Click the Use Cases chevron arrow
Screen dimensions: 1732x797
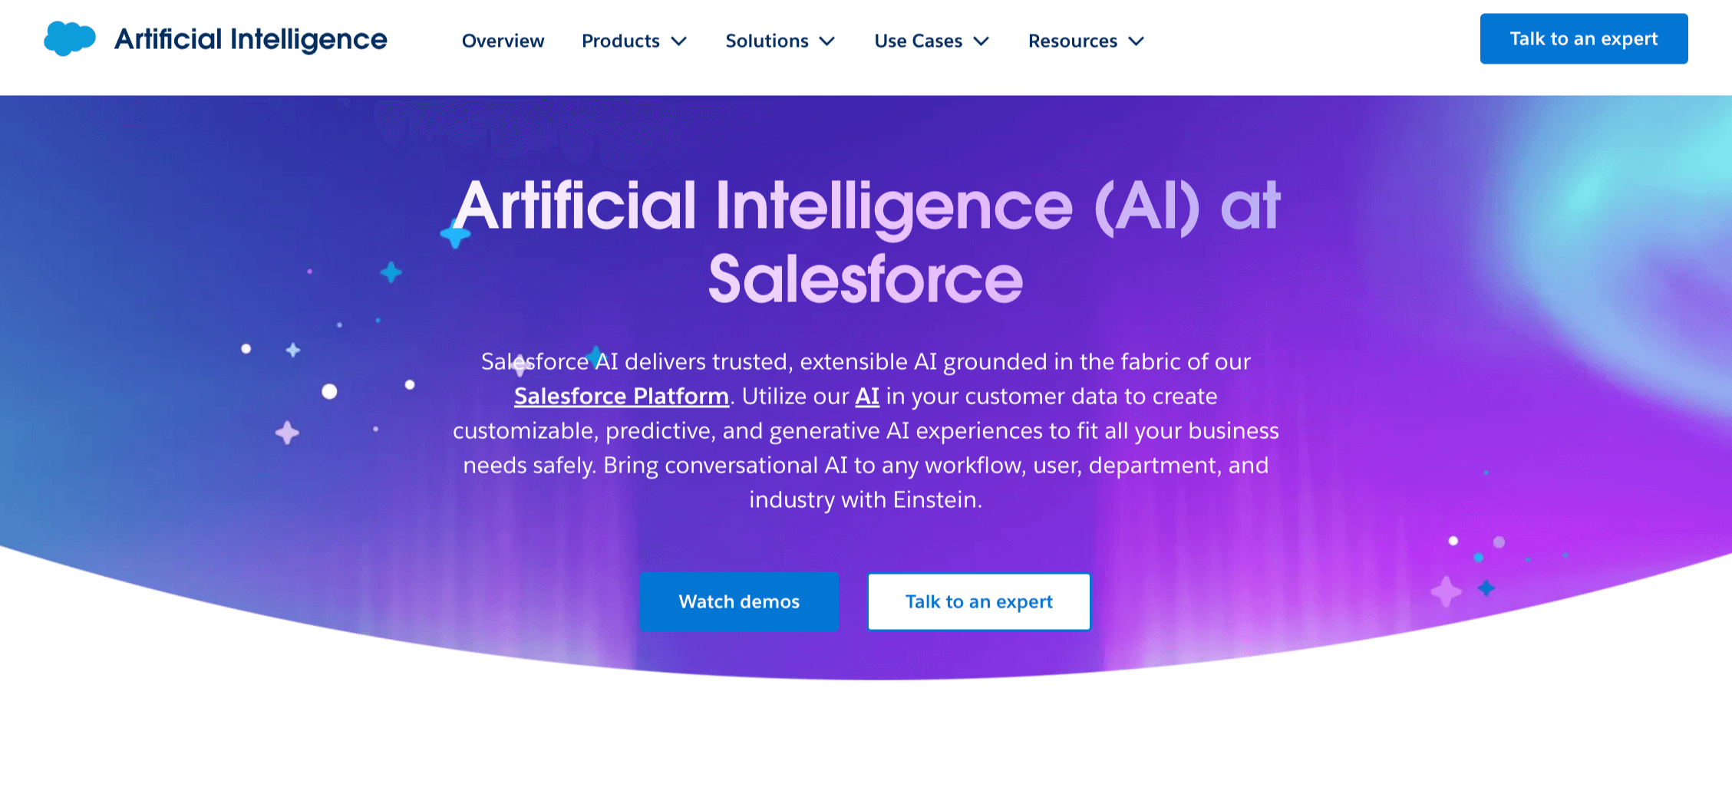[x=981, y=42]
